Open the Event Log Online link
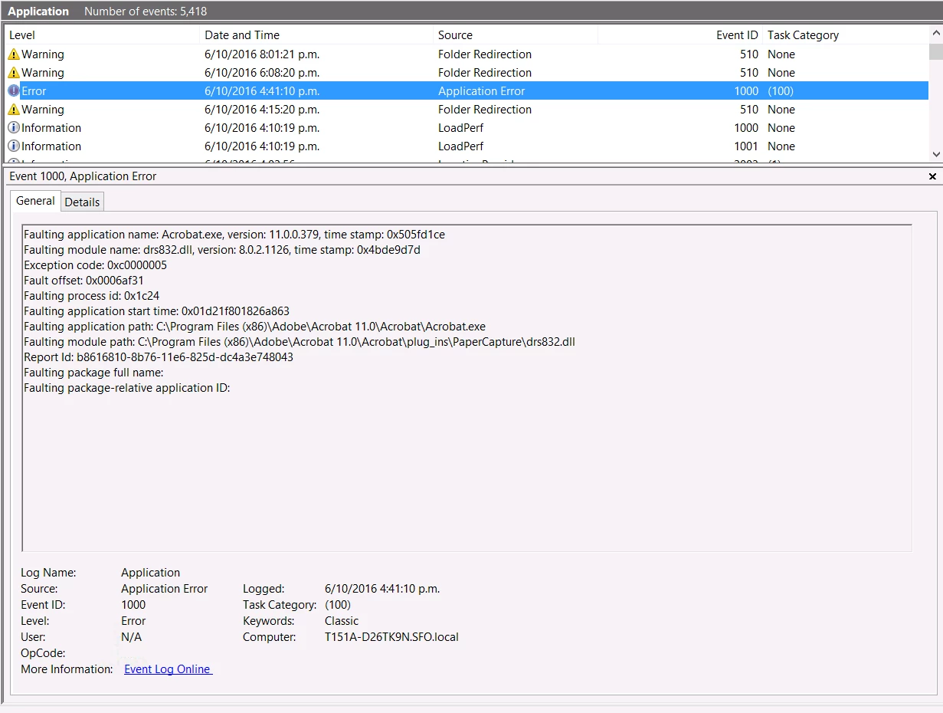 click(x=168, y=669)
